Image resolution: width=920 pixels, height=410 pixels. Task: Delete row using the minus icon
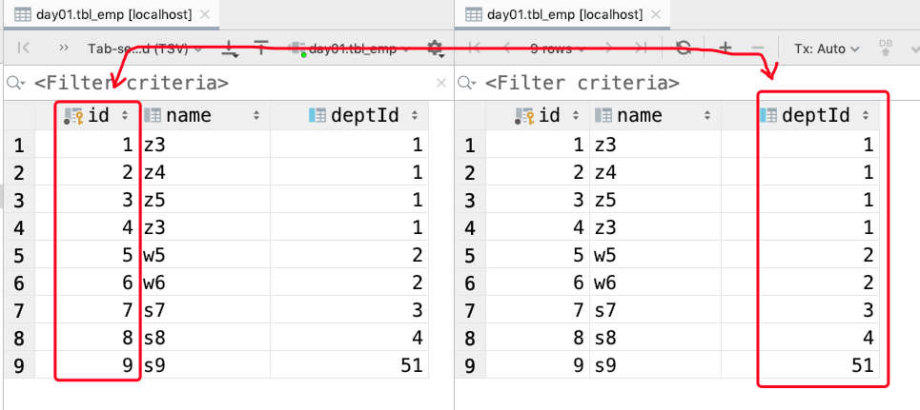[x=758, y=49]
